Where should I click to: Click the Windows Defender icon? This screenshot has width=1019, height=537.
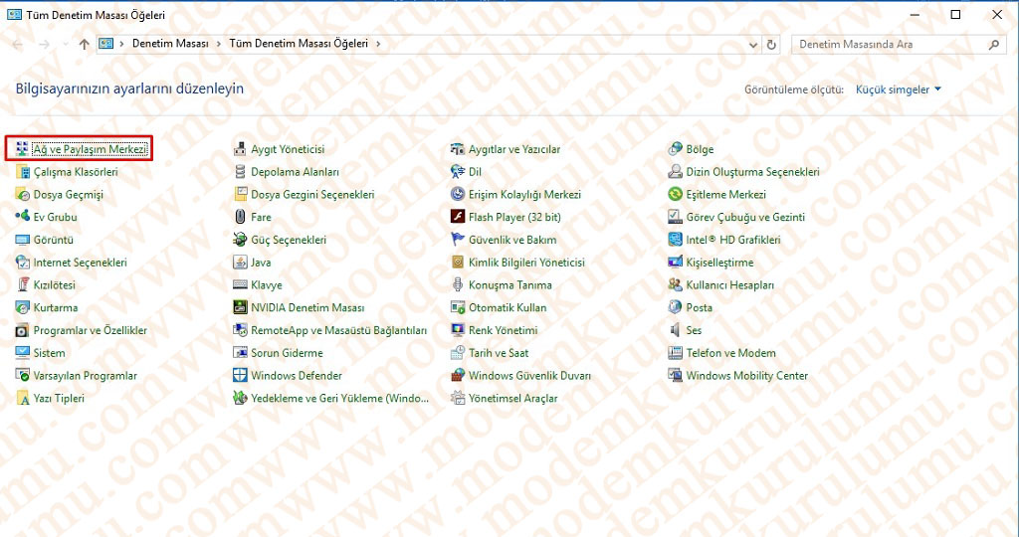click(x=240, y=375)
